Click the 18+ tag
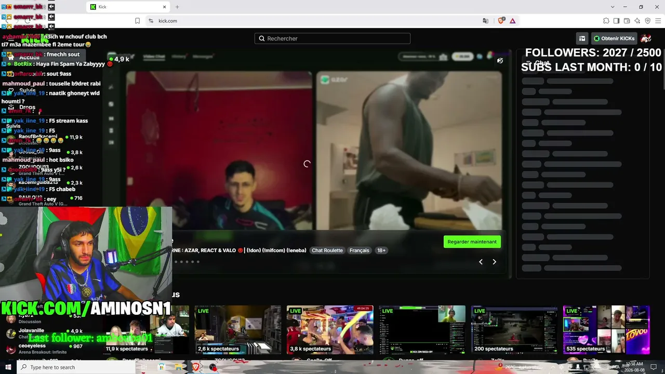The height and width of the screenshot is (374, 665). pyautogui.click(x=381, y=250)
